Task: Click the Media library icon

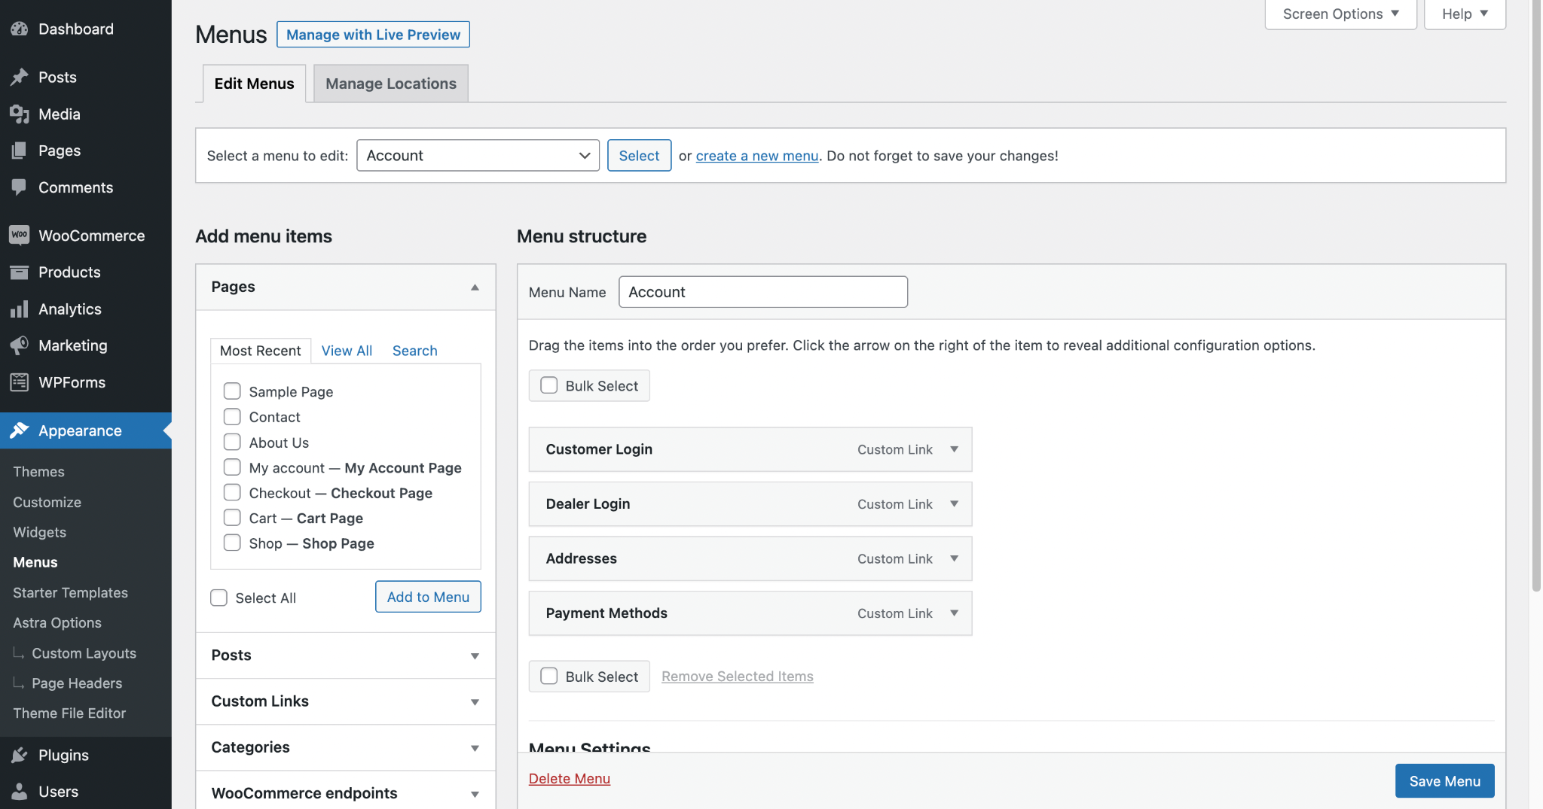Action: pos(20,114)
